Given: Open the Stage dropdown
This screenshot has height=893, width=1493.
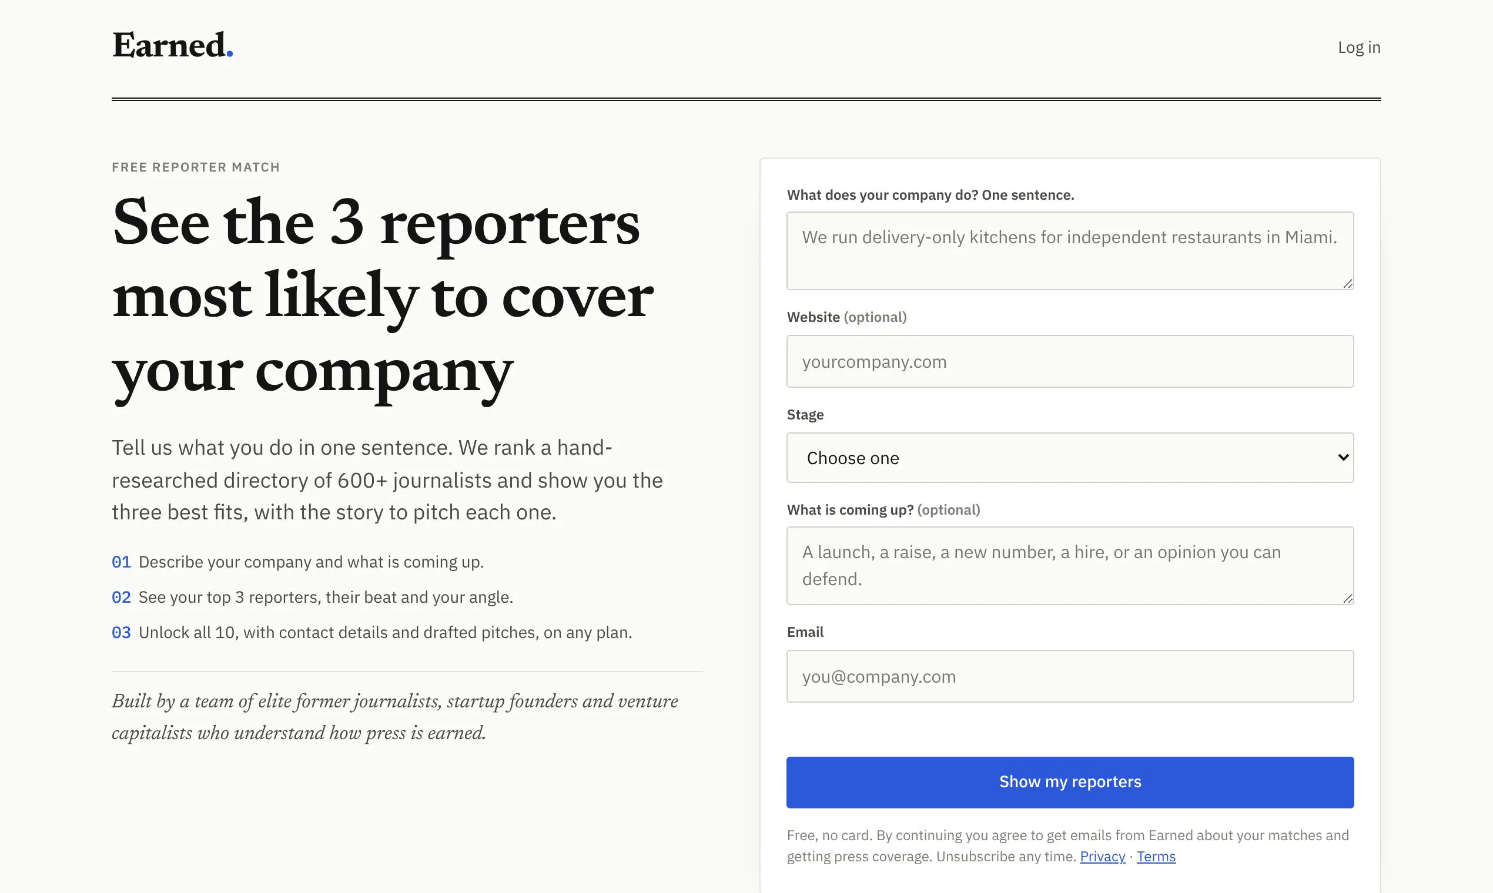Looking at the screenshot, I should (x=1070, y=457).
